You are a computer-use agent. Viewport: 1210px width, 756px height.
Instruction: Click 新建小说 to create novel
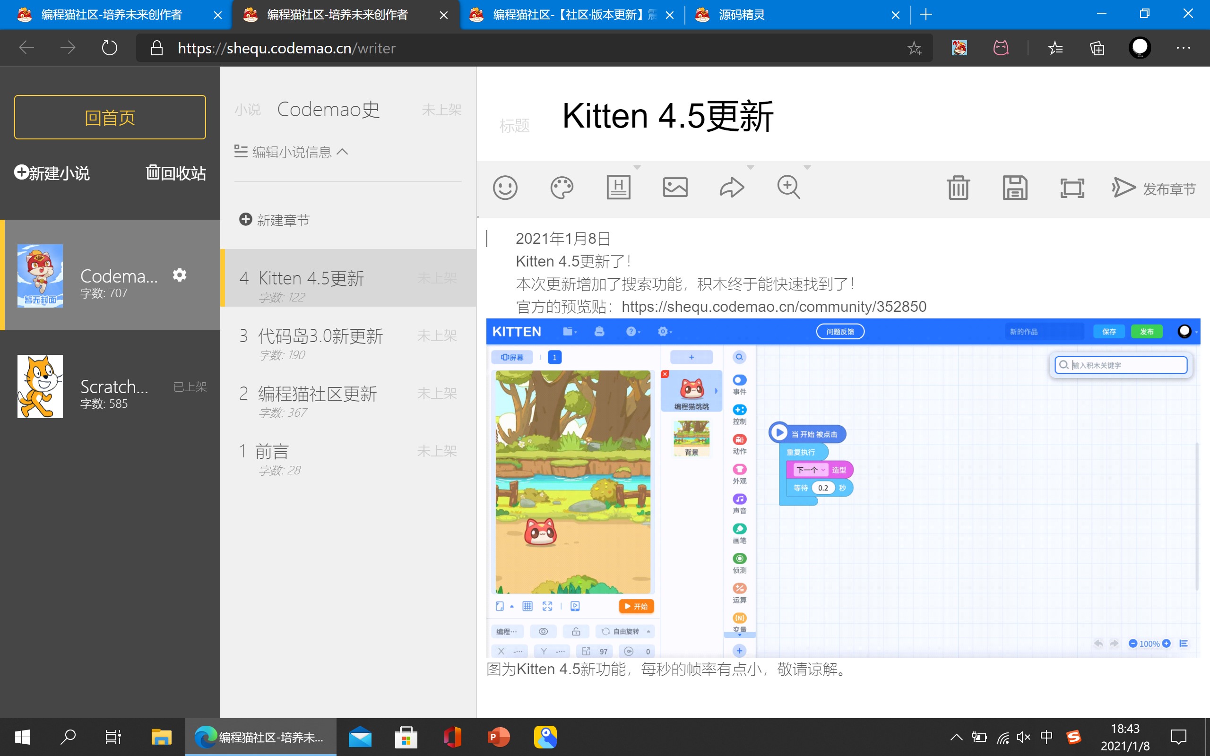click(52, 173)
